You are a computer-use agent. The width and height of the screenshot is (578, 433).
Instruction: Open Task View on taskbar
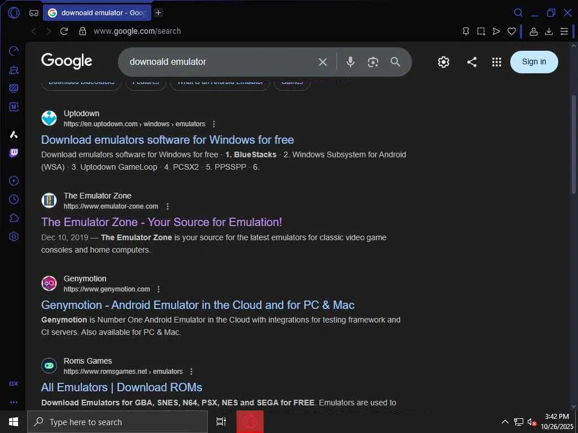[x=221, y=422]
